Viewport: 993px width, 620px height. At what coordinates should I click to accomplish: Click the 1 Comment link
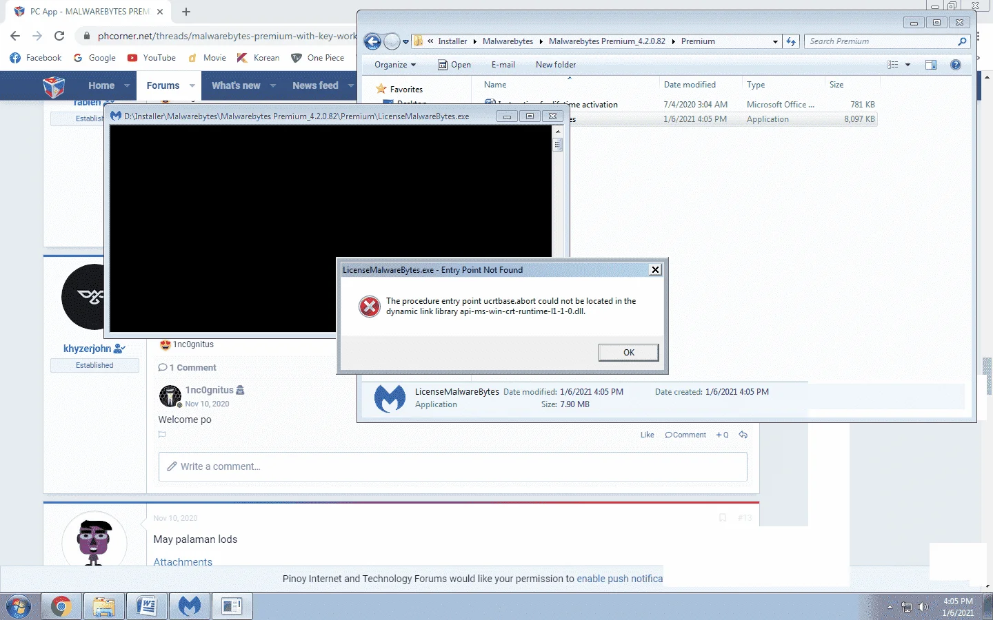point(187,368)
